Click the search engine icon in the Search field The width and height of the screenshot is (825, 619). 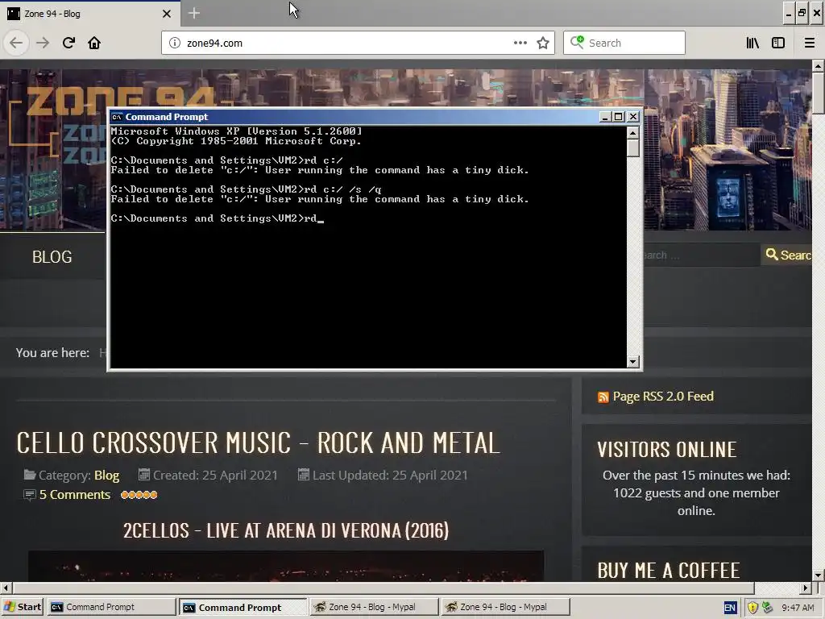[x=577, y=42]
